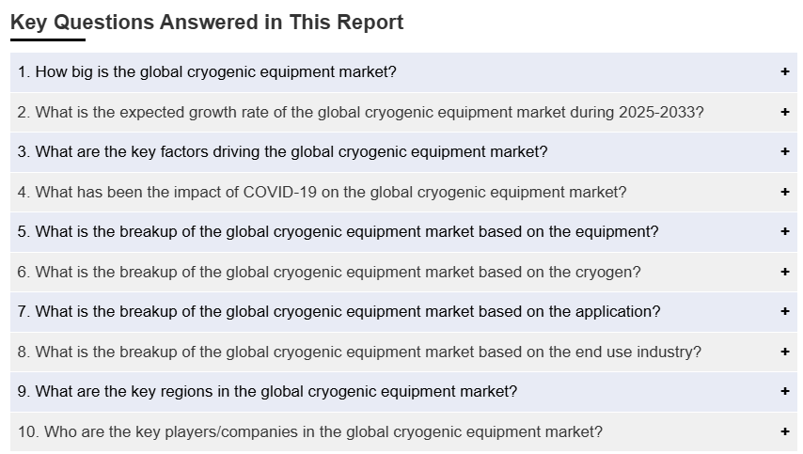Click plus icon for question 1 market size

tap(784, 72)
